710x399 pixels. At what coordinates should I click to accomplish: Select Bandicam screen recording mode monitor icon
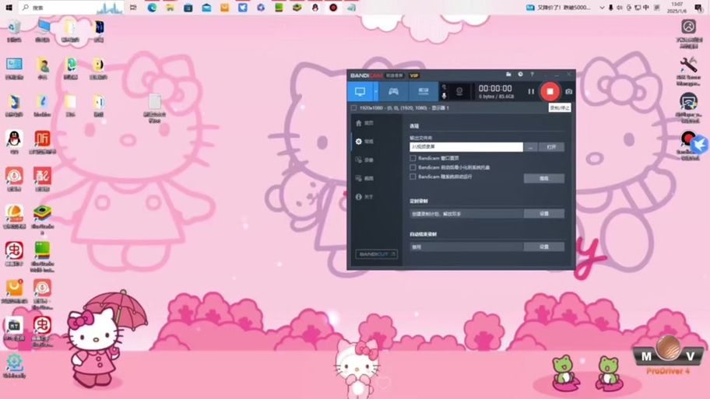coord(360,92)
